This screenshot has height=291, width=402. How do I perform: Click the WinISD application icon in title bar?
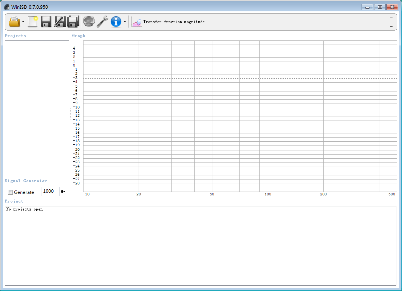[x=7, y=7]
